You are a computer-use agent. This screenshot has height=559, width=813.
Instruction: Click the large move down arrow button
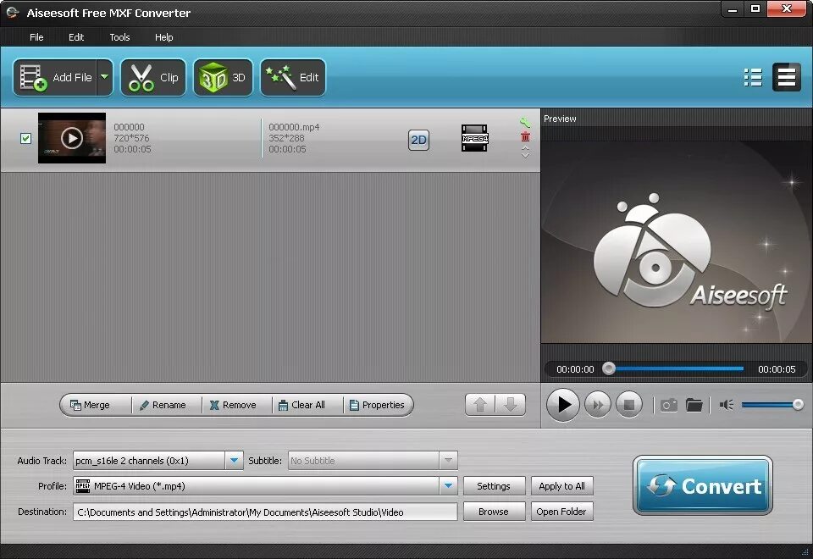(x=511, y=405)
